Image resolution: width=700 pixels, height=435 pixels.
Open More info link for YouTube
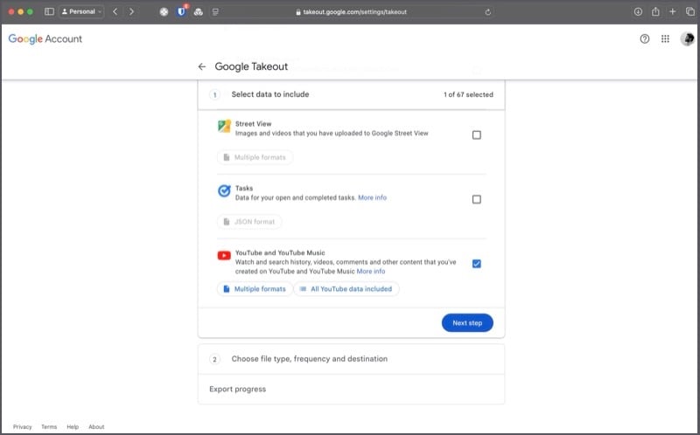[370, 271]
